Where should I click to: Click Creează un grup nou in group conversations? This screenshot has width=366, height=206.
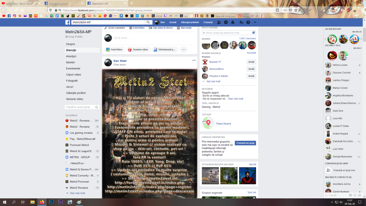pyautogui.click(x=343, y=170)
